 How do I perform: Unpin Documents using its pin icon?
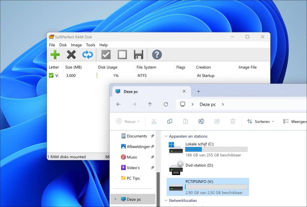click(x=153, y=136)
